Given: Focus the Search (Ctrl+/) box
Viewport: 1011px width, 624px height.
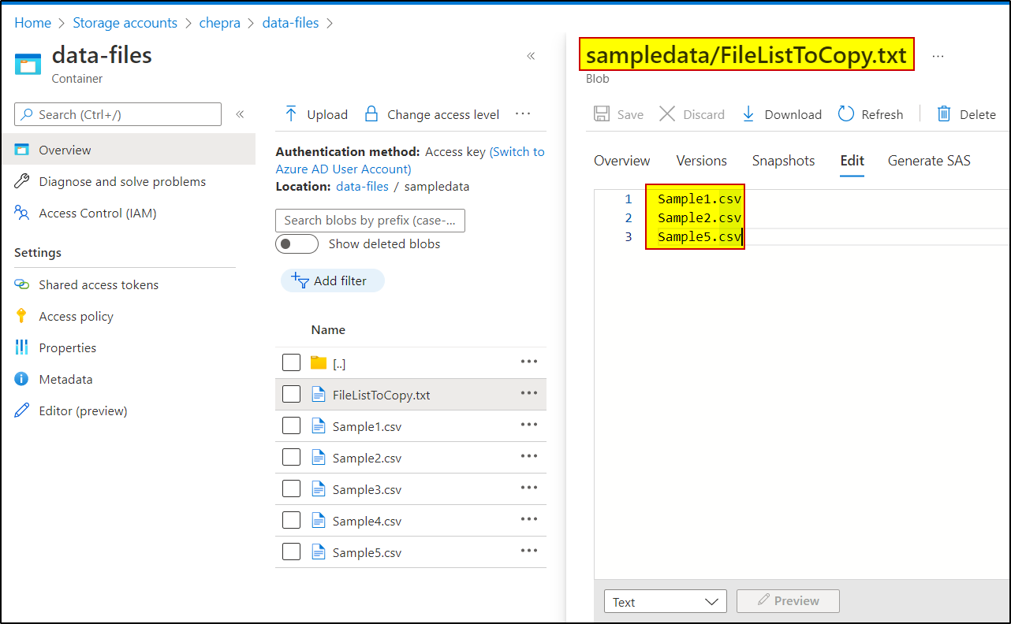Looking at the screenshot, I should [x=118, y=114].
